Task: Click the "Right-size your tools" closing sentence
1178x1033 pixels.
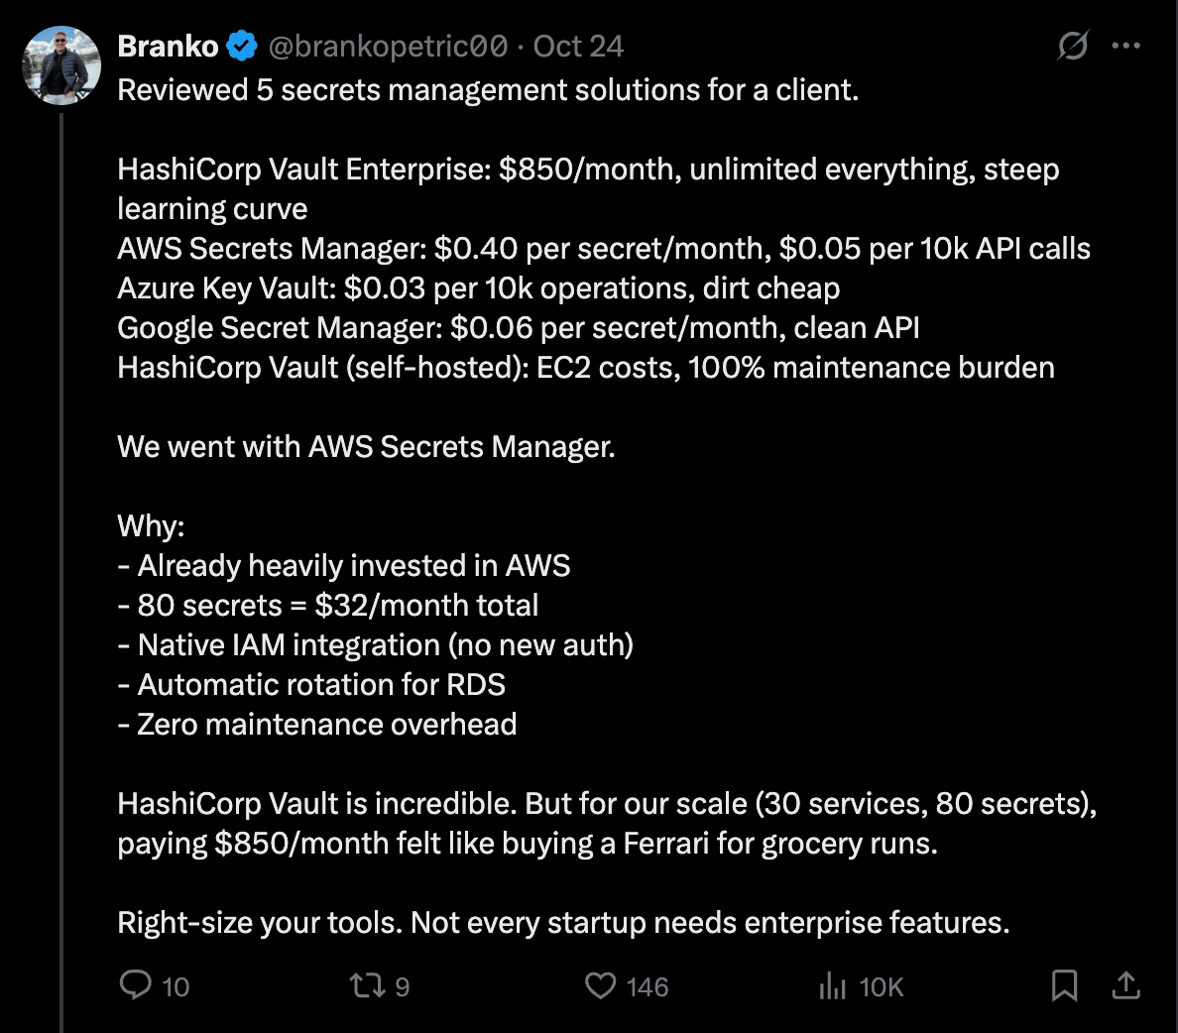Action: point(563,923)
